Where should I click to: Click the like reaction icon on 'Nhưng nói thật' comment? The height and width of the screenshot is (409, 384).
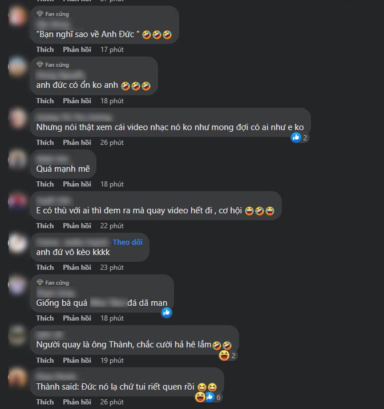(296, 137)
